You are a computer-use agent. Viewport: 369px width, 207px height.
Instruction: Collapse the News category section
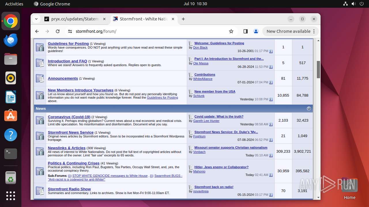pos(309,109)
